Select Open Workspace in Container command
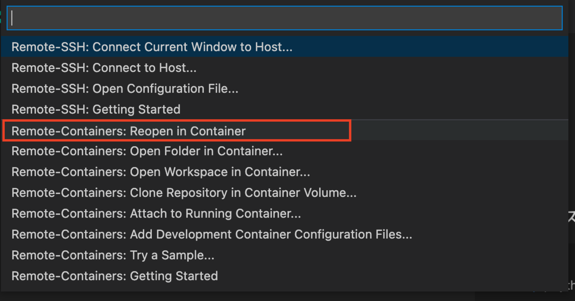This screenshot has width=575, height=301. click(161, 172)
